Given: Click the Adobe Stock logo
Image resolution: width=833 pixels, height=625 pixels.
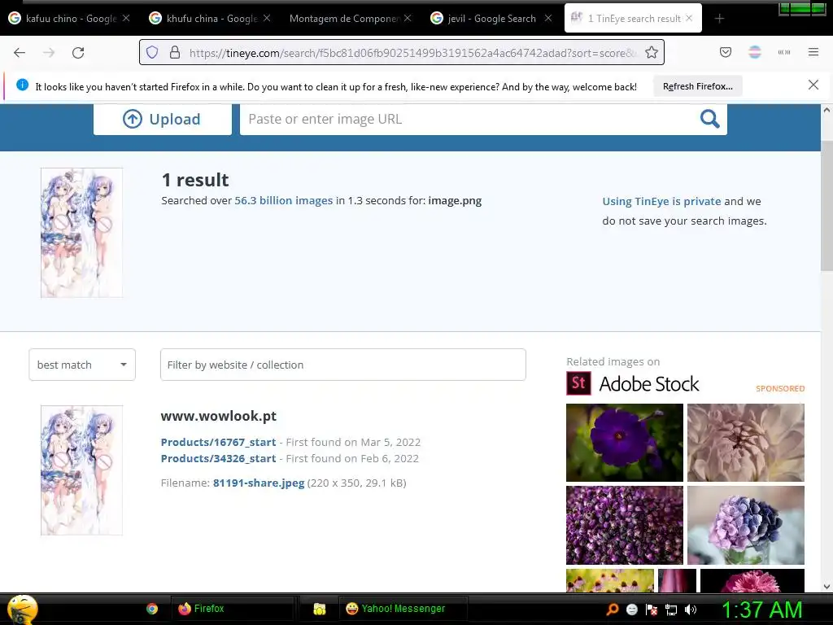Looking at the screenshot, I should click(633, 384).
